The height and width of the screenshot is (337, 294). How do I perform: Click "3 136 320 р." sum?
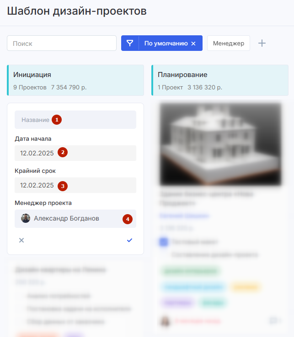tap(205, 87)
